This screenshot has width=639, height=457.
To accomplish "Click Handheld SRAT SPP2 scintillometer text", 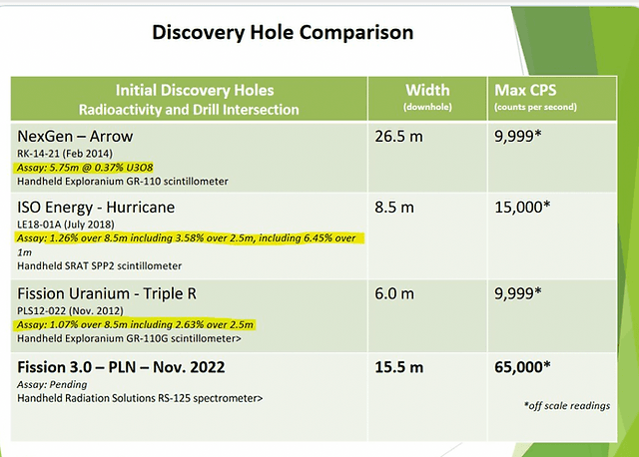I will [x=100, y=266].
